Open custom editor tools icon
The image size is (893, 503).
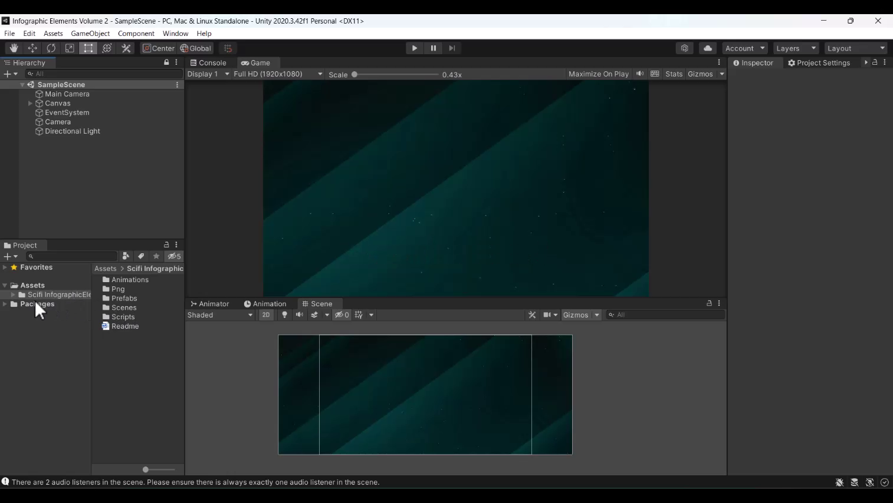[x=126, y=48]
